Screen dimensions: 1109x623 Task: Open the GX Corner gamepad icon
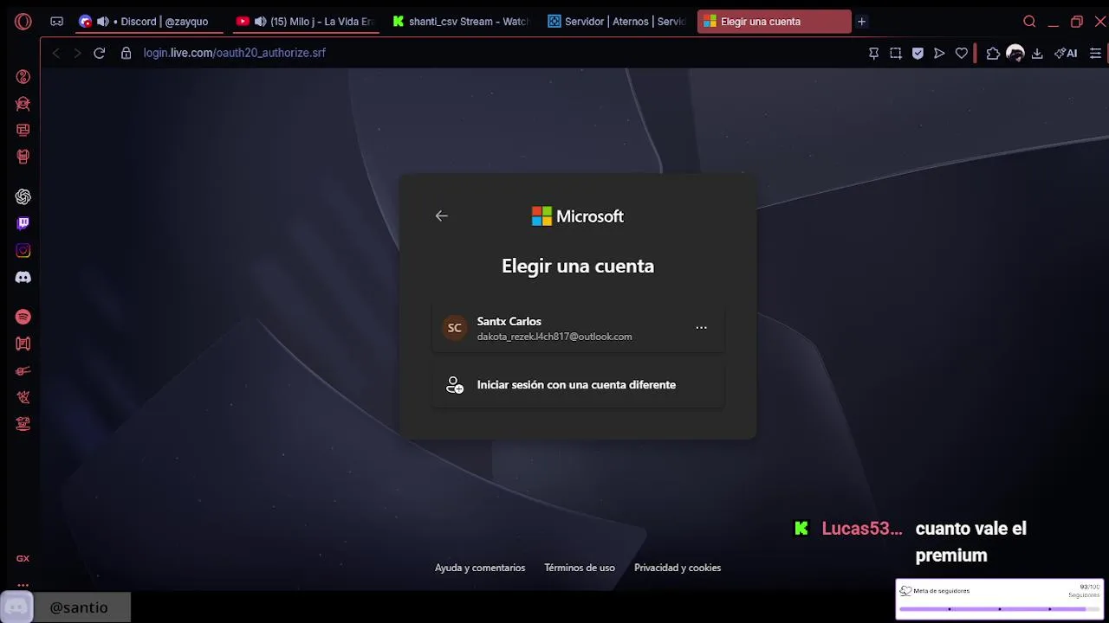click(x=56, y=22)
